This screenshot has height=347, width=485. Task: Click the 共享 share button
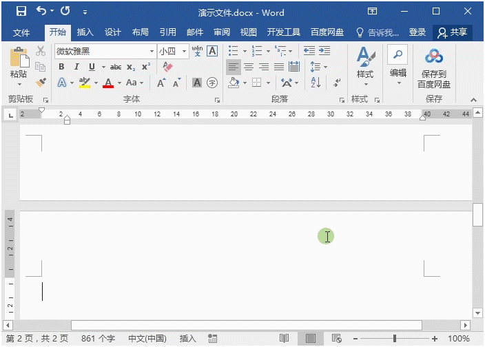point(452,32)
